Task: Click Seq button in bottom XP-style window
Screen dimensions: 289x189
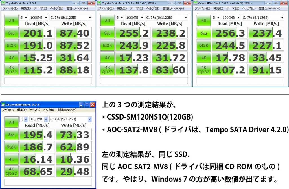Action: point(11,134)
